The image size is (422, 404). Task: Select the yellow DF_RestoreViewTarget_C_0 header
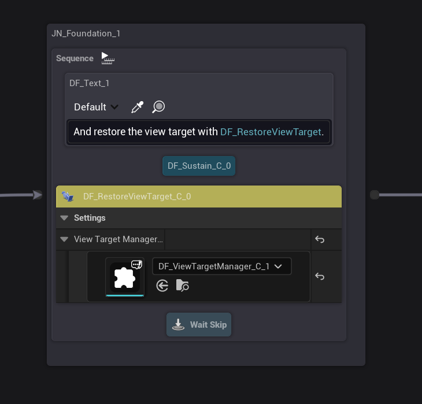(x=231, y=197)
